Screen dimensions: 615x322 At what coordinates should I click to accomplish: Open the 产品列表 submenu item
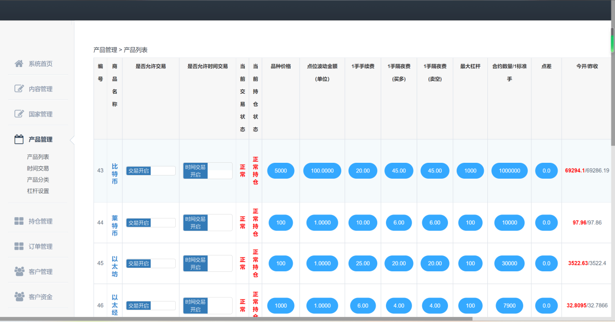(38, 157)
